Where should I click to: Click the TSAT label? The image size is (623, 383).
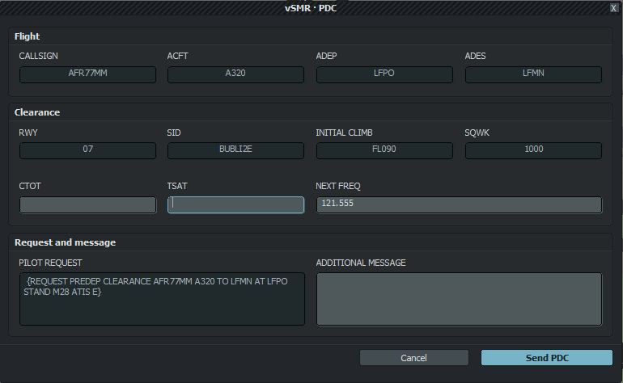coord(177,186)
